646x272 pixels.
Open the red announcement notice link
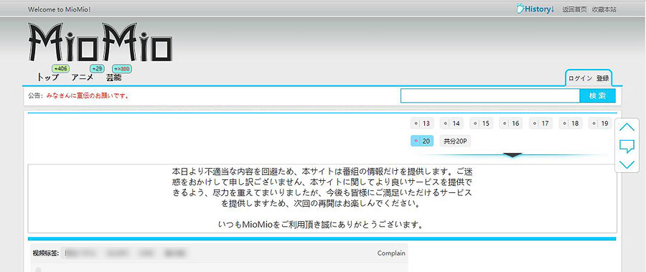pyautogui.click(x=88, y=95)
